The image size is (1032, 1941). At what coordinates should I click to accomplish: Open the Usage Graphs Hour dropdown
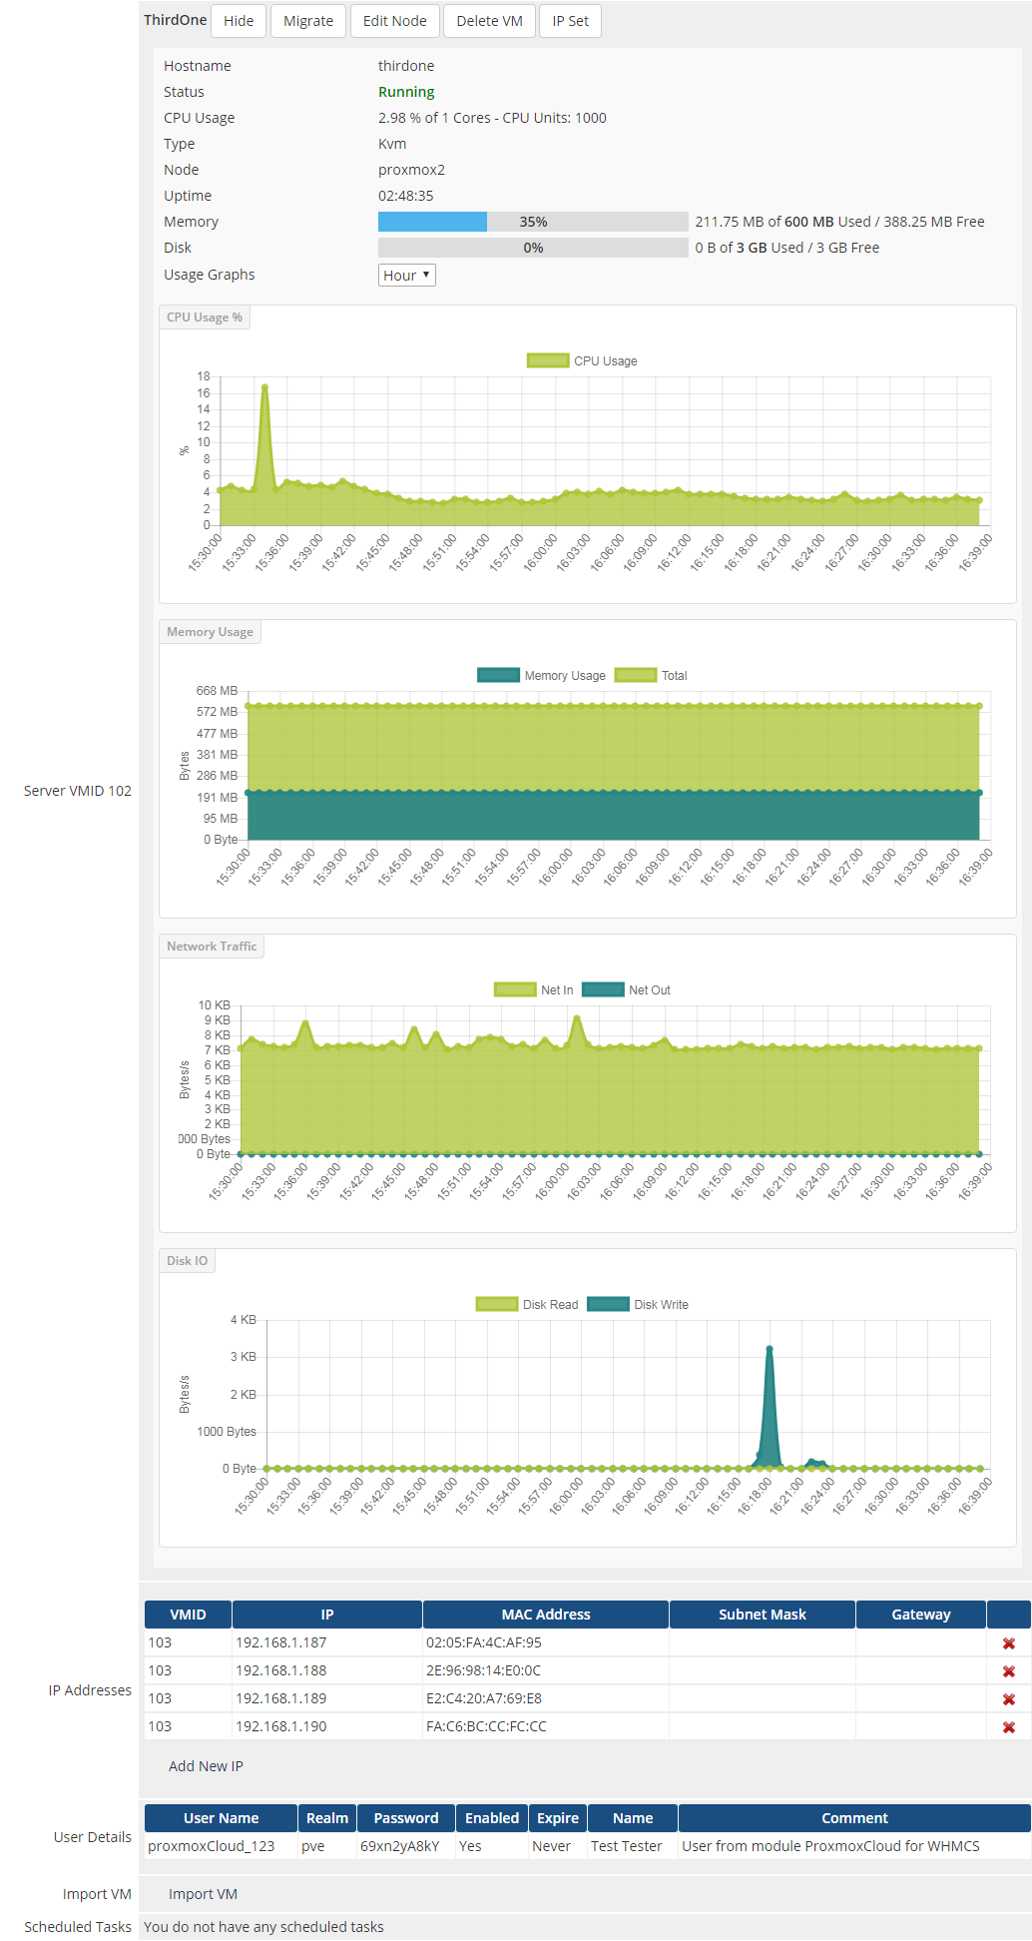[407, 275]
